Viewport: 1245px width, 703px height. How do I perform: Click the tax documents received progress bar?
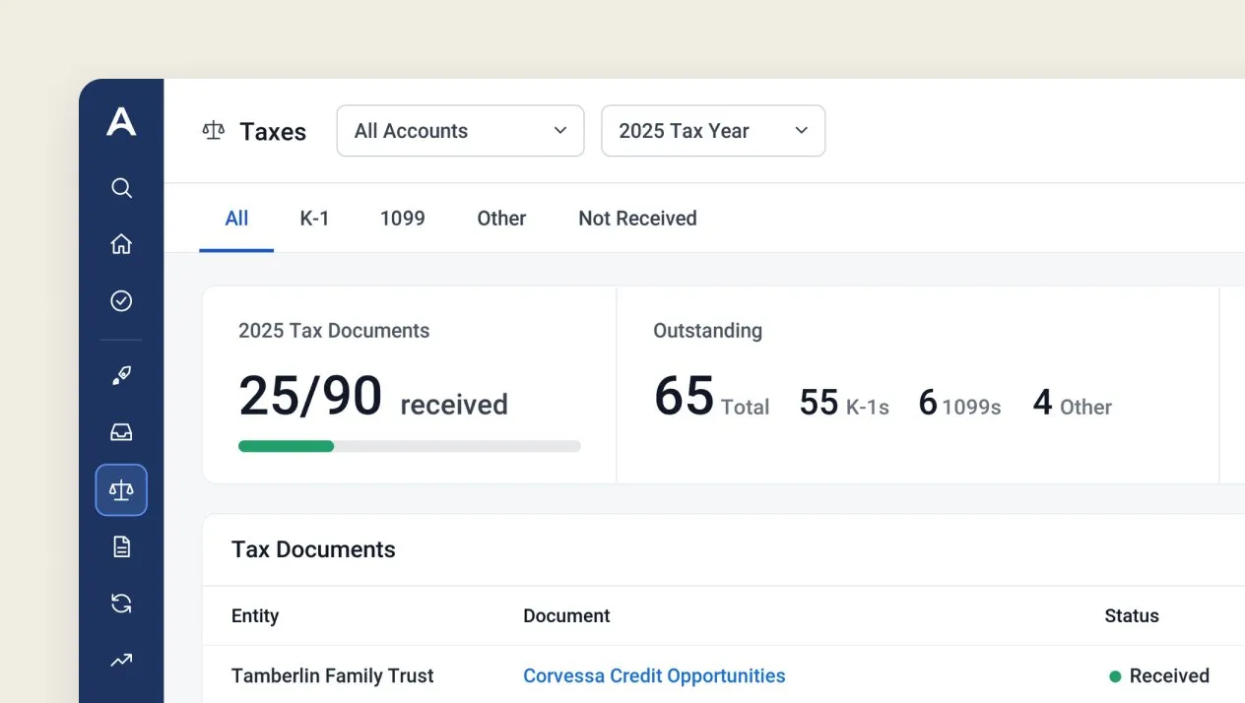[x=410, y=446]
